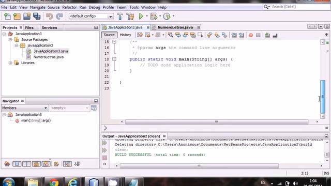Shift Line Left editor icon
331x186 pixels.
tap(234, 35)
